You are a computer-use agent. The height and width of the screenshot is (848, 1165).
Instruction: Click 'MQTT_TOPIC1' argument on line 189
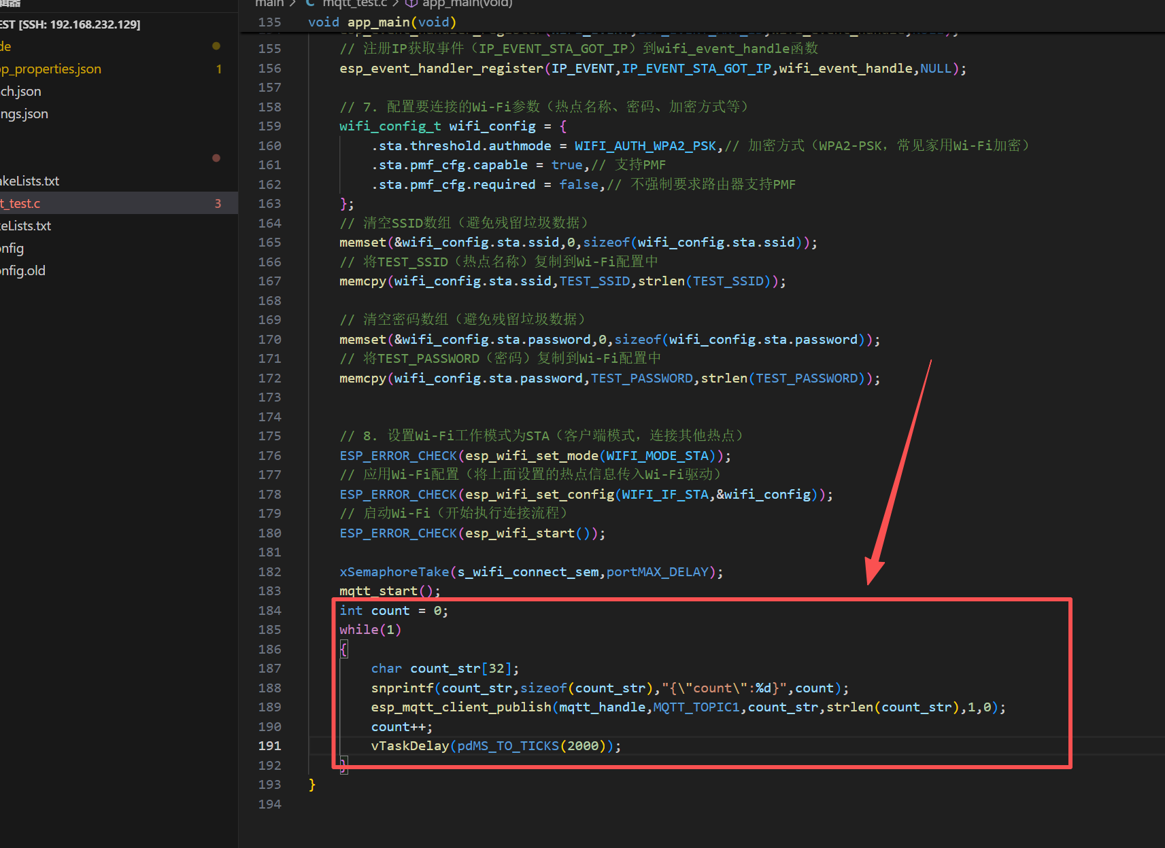696,707
